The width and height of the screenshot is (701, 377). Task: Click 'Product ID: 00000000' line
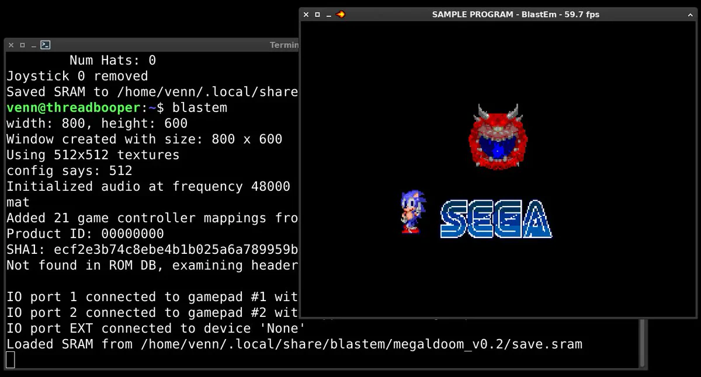85,234
